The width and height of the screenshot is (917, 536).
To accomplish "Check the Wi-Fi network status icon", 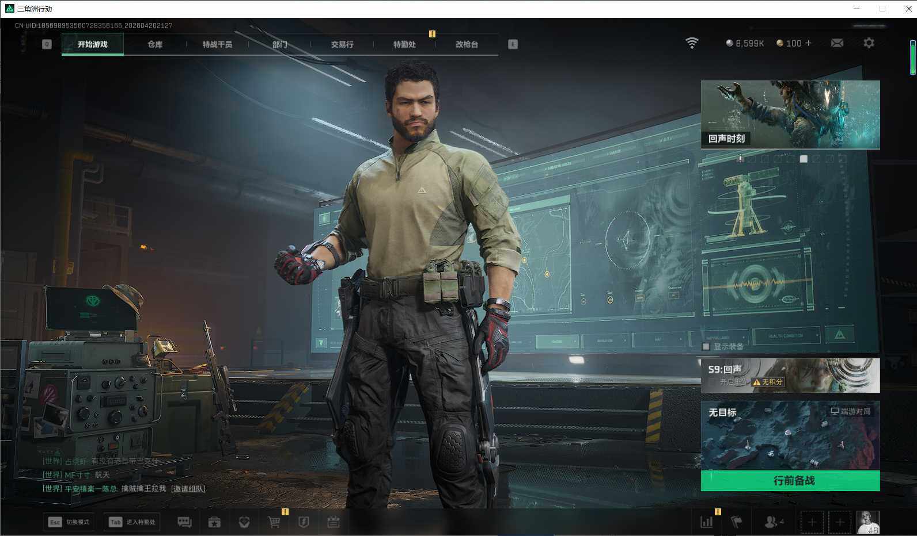I will [x=692, y=43].
